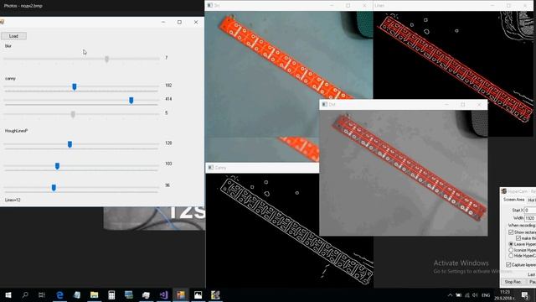Click the Width input field in HyperCam
This screenshot has width=536, height=302.
[x=530, y=218]
